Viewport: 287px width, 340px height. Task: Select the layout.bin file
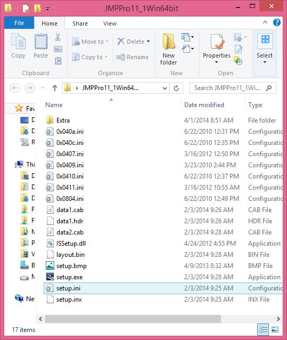click(163, 255)
